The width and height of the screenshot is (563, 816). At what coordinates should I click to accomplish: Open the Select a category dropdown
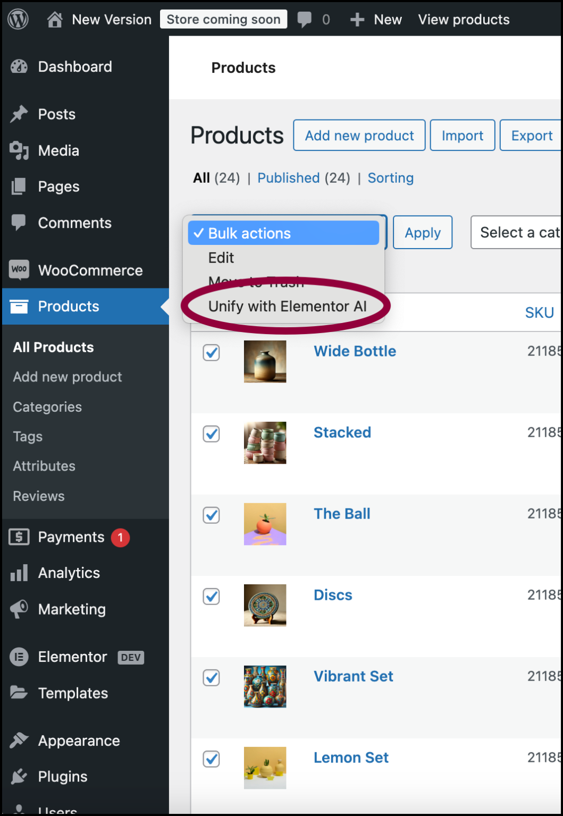point(518,232)
